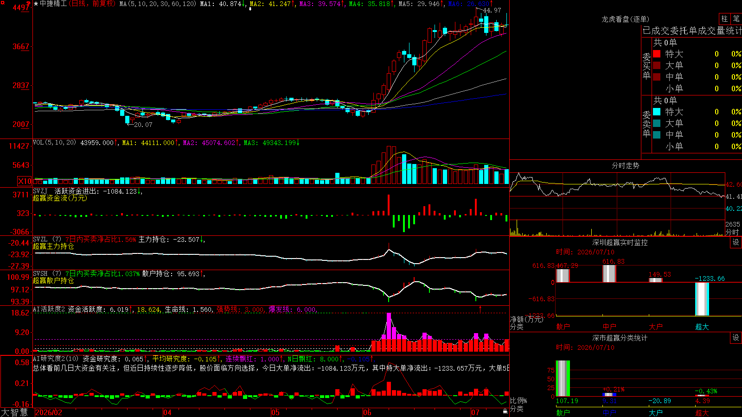Click the 大智慧 logo in bottom-left corner
742x417 pixels.
(14, 412)
